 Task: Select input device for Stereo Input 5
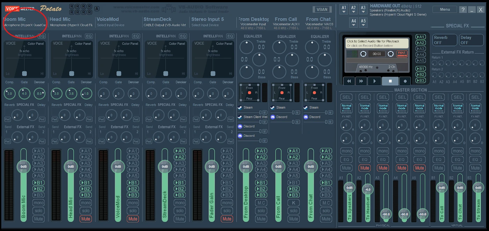[205, 25]
